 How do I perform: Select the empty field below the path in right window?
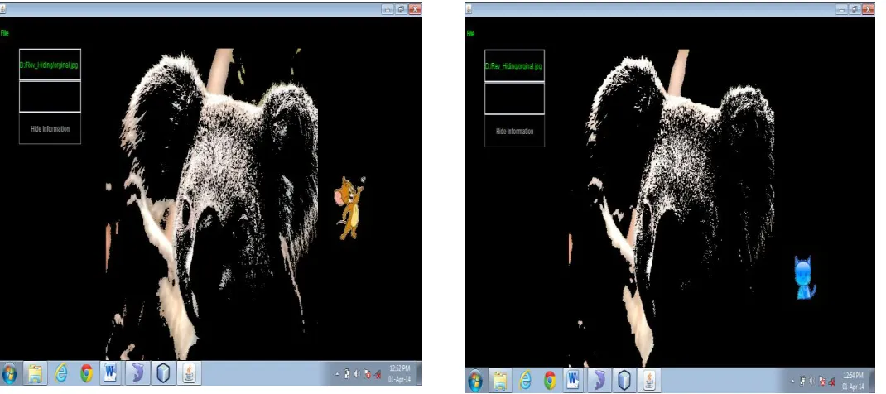coord(514,98)
